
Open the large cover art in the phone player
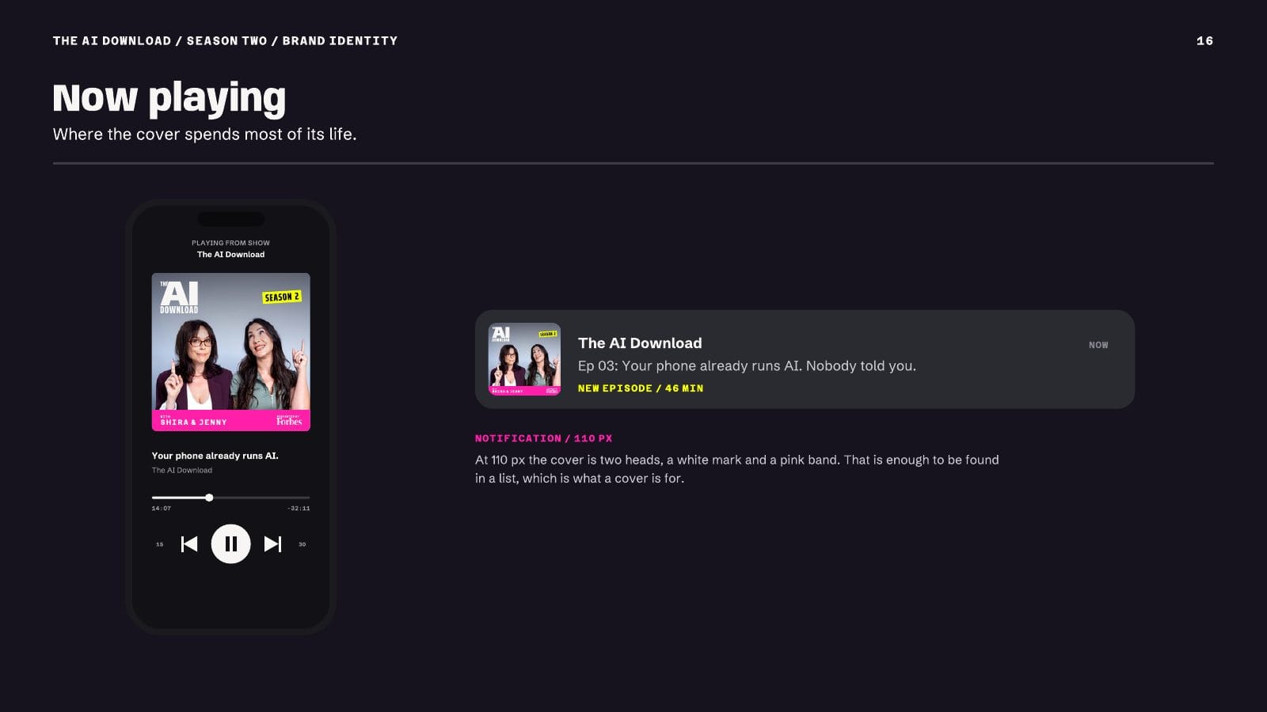(x=231, y=352)
